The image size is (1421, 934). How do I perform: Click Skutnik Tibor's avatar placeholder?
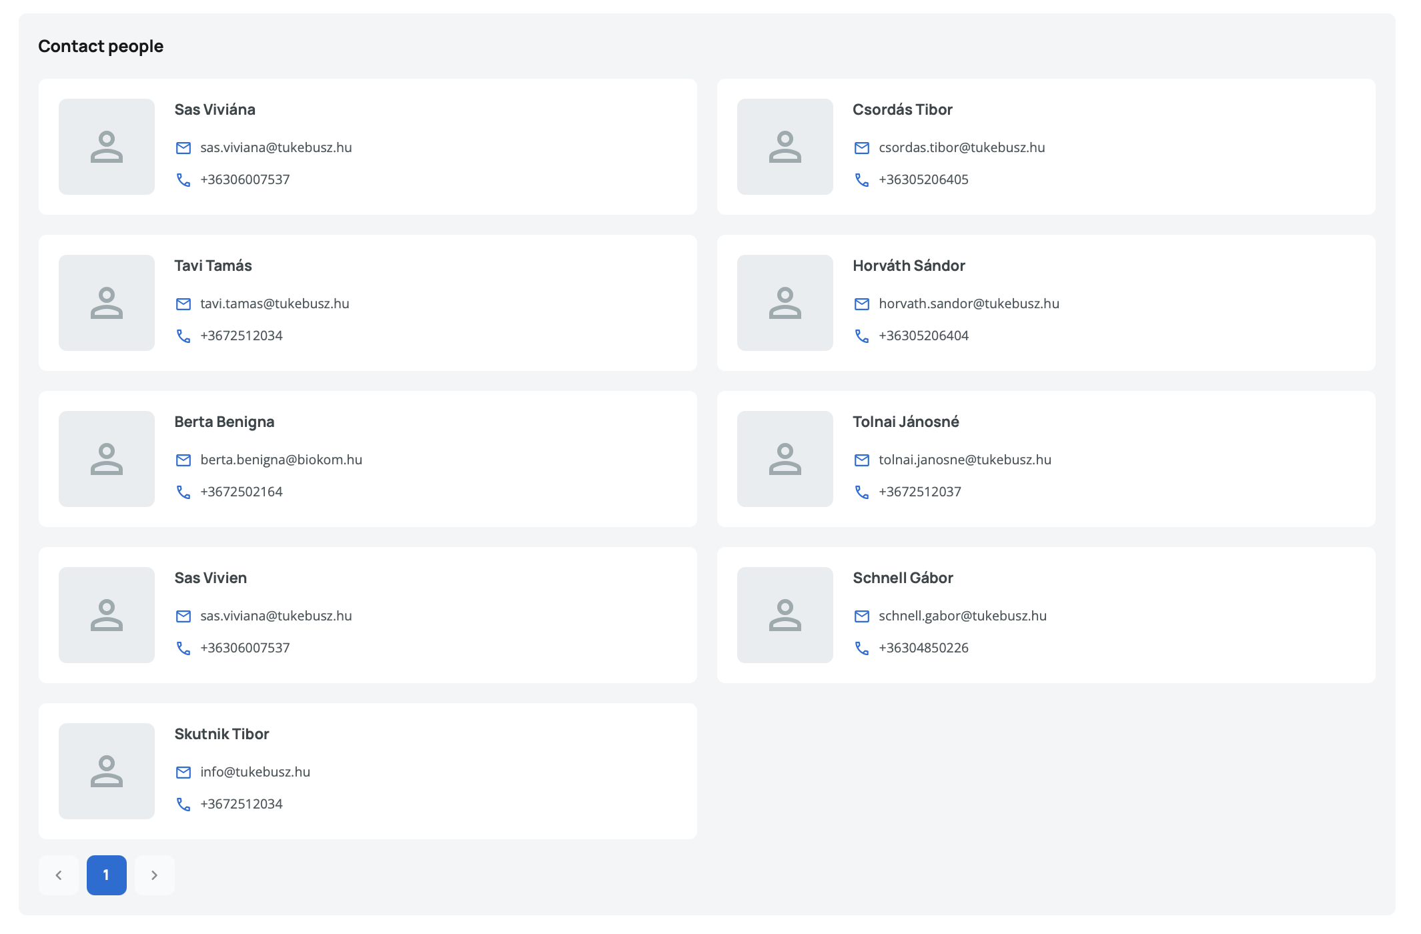click(107, 771)
